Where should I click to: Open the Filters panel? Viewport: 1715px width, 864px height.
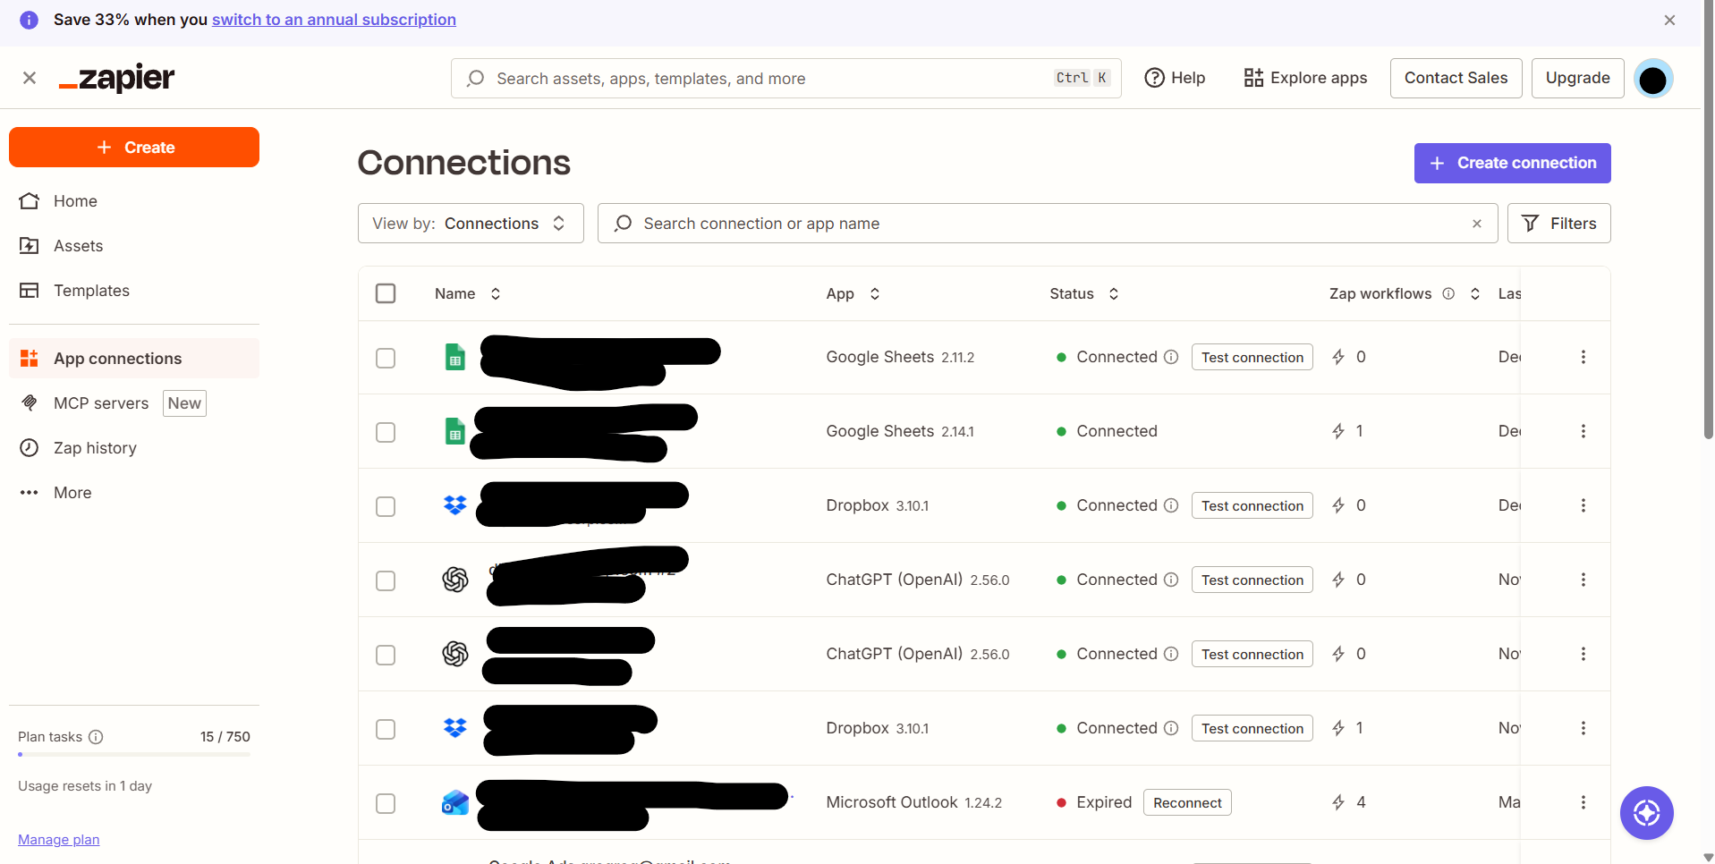click(1559, 224)
